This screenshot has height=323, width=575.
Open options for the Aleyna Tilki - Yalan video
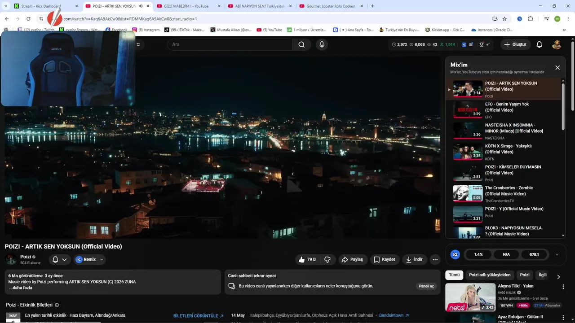[x=563, y=287]
